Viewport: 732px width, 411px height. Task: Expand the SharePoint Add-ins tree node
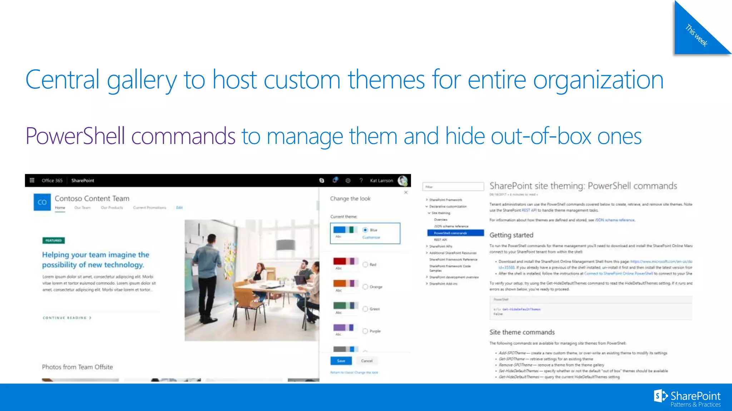point(426,284)
